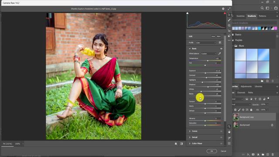
Task: Open the zoom level 100% dropdown
Action: (x=23, y=144)
